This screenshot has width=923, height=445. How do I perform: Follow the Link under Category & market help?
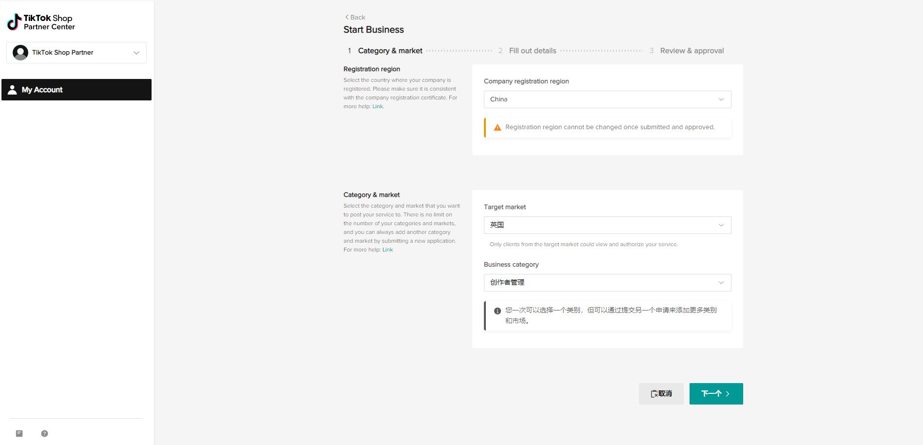tap(387, 250)
